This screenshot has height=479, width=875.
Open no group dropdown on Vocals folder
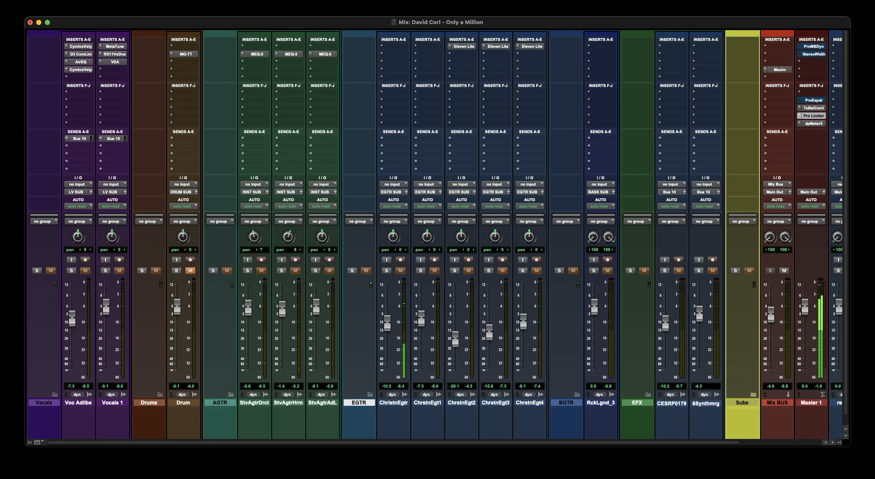pos(44,221)
